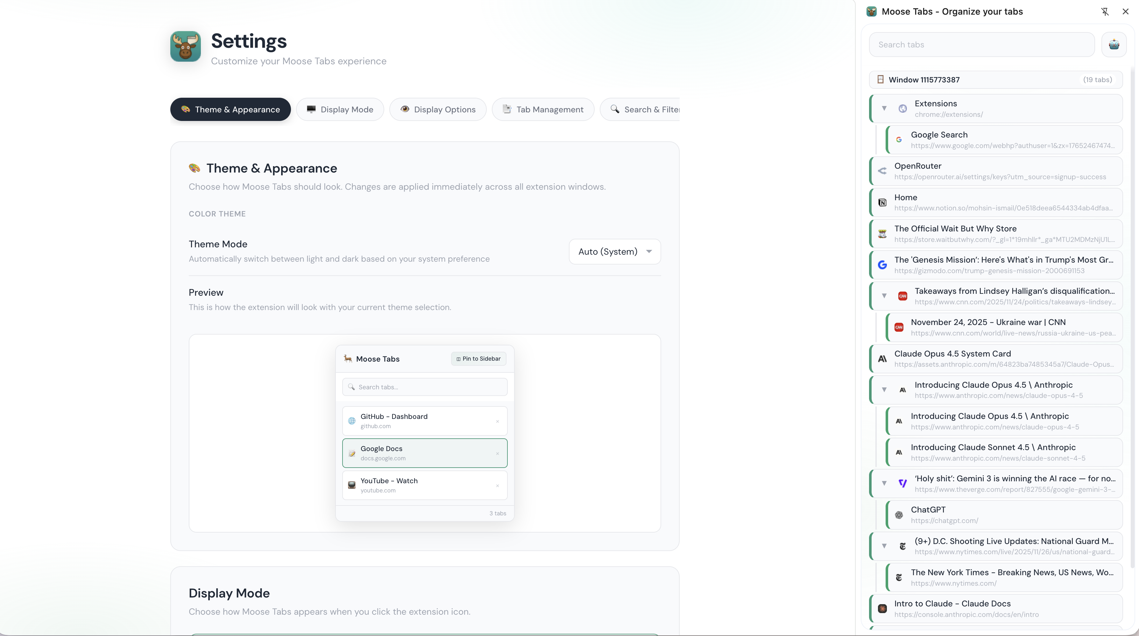Click the Moose logo next to Settings

coord(185,46)
